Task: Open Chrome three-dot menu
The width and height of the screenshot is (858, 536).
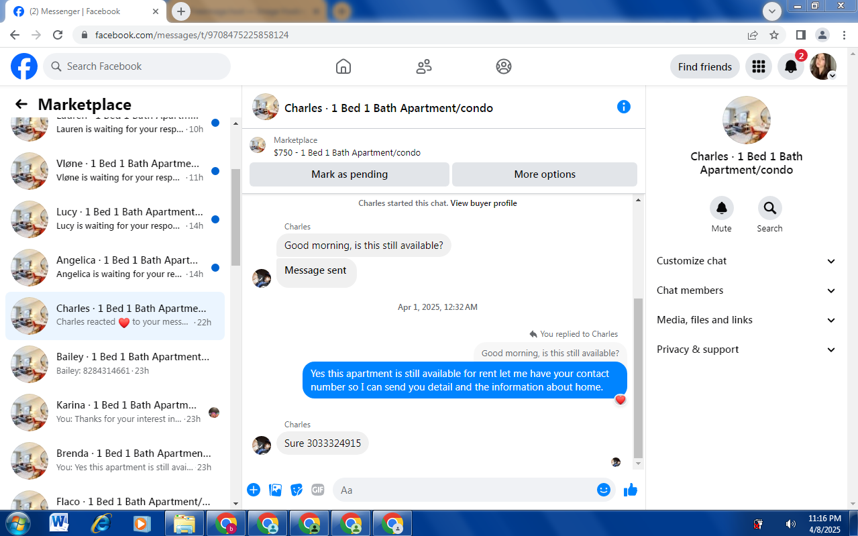Action: [843, 35]
